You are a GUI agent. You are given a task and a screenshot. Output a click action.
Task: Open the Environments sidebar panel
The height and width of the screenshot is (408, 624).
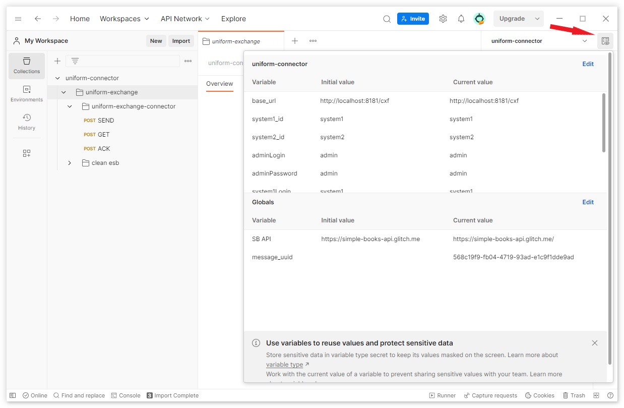coord(27,94)
